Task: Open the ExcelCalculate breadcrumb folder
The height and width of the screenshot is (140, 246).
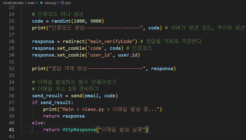Action: tap(13, 3)
